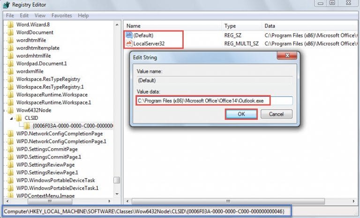Click the WorkspaceRuntime.Workspace.1 folder icon

click(11, 102)
